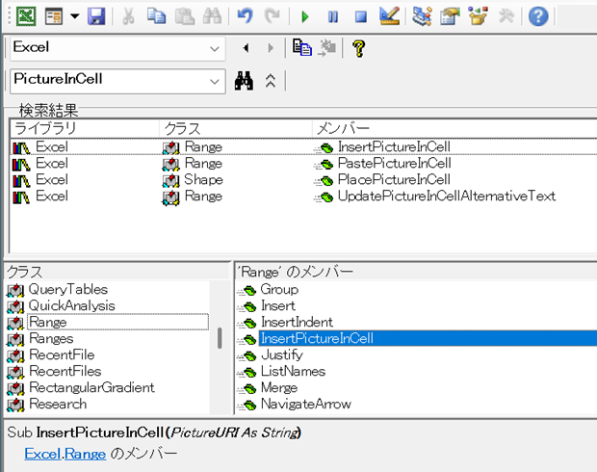This screenshot has height=472, width=597.
Task: Select Ranges in class list
Action: click(x=51, y=338)
